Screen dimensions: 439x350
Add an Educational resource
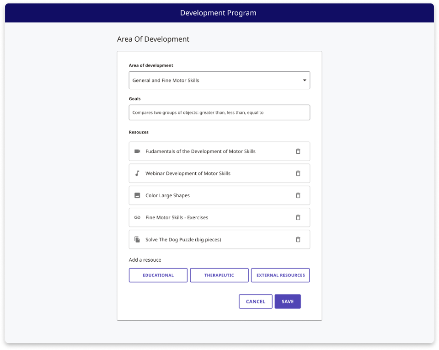pyautogui.click(x=158, y=275)
